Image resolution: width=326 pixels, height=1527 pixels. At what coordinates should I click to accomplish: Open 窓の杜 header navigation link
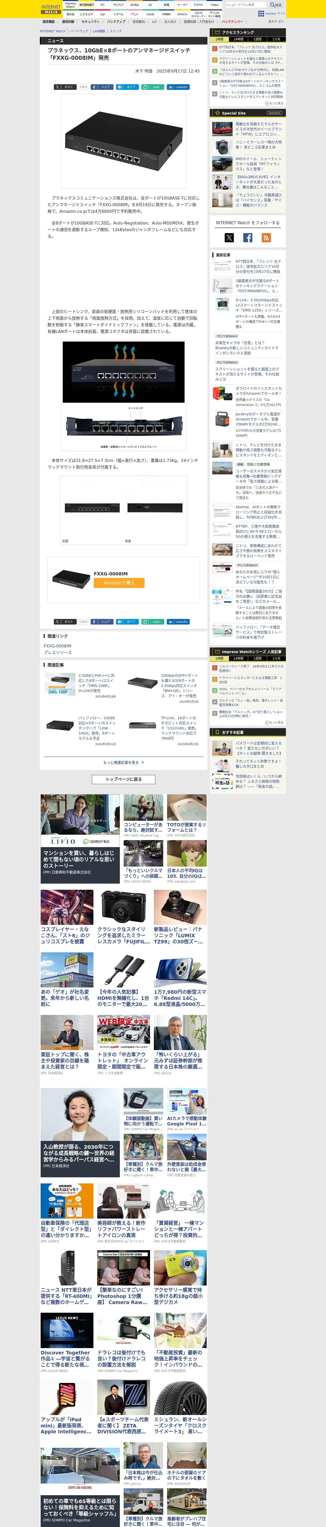tap(70, 14)
